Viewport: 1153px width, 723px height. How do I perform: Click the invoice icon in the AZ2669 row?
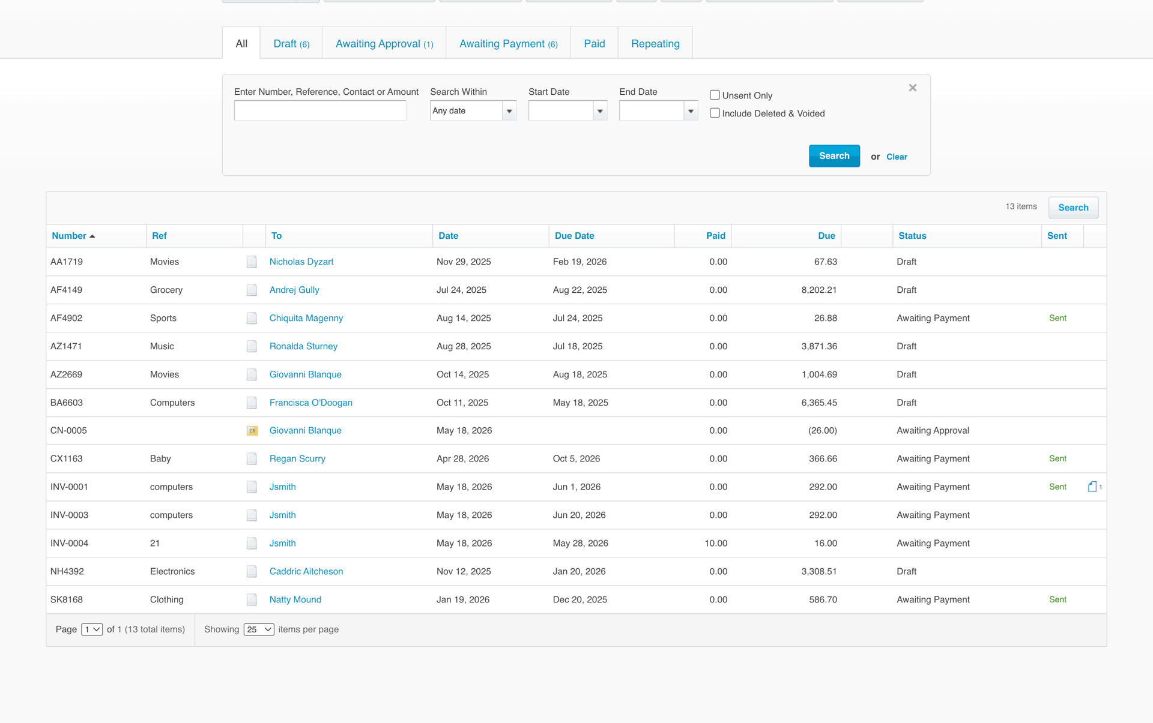pos(252,374)
